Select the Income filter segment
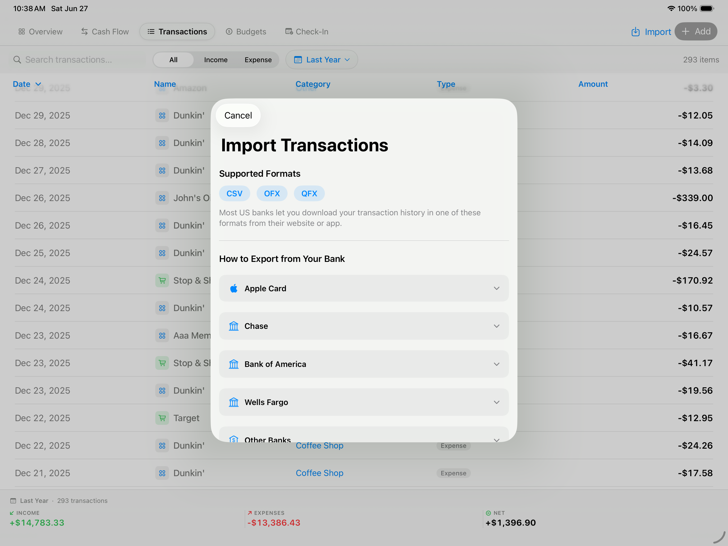The height and width of the screenshot is (546, 728). coord(216,60)
